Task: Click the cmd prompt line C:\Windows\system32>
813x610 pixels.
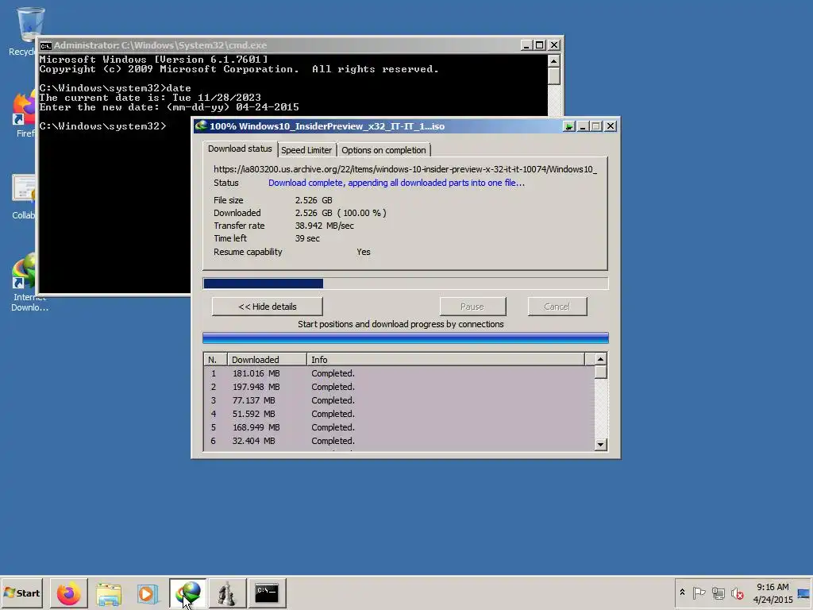Action: 102,126
